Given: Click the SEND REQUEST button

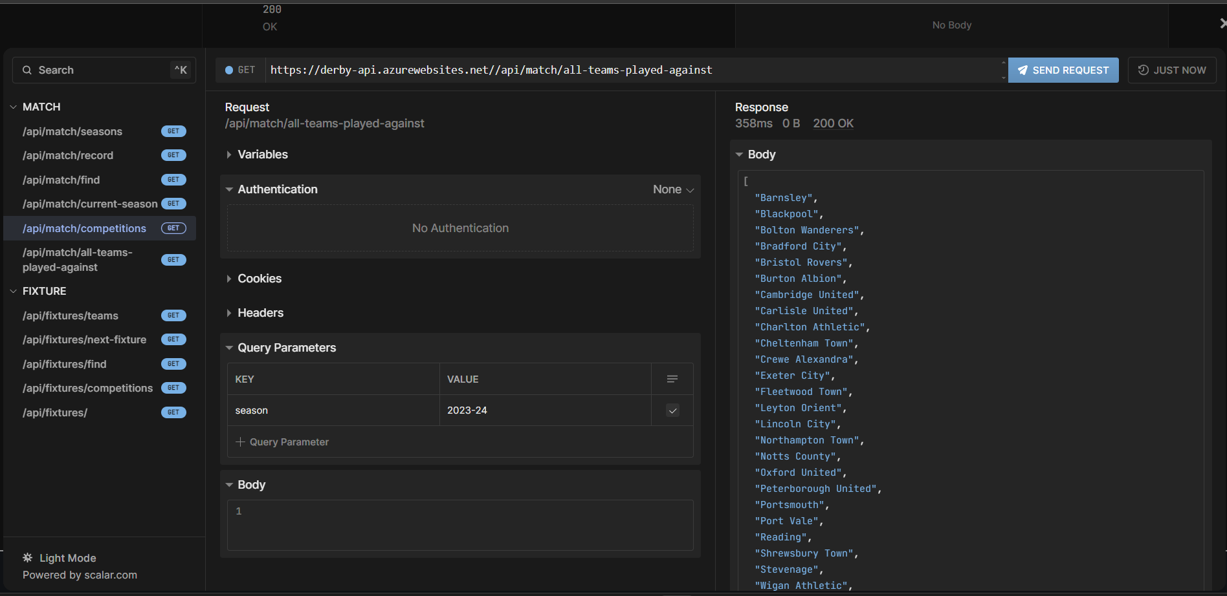Looking at the screenshot, I should point(1063,70).
